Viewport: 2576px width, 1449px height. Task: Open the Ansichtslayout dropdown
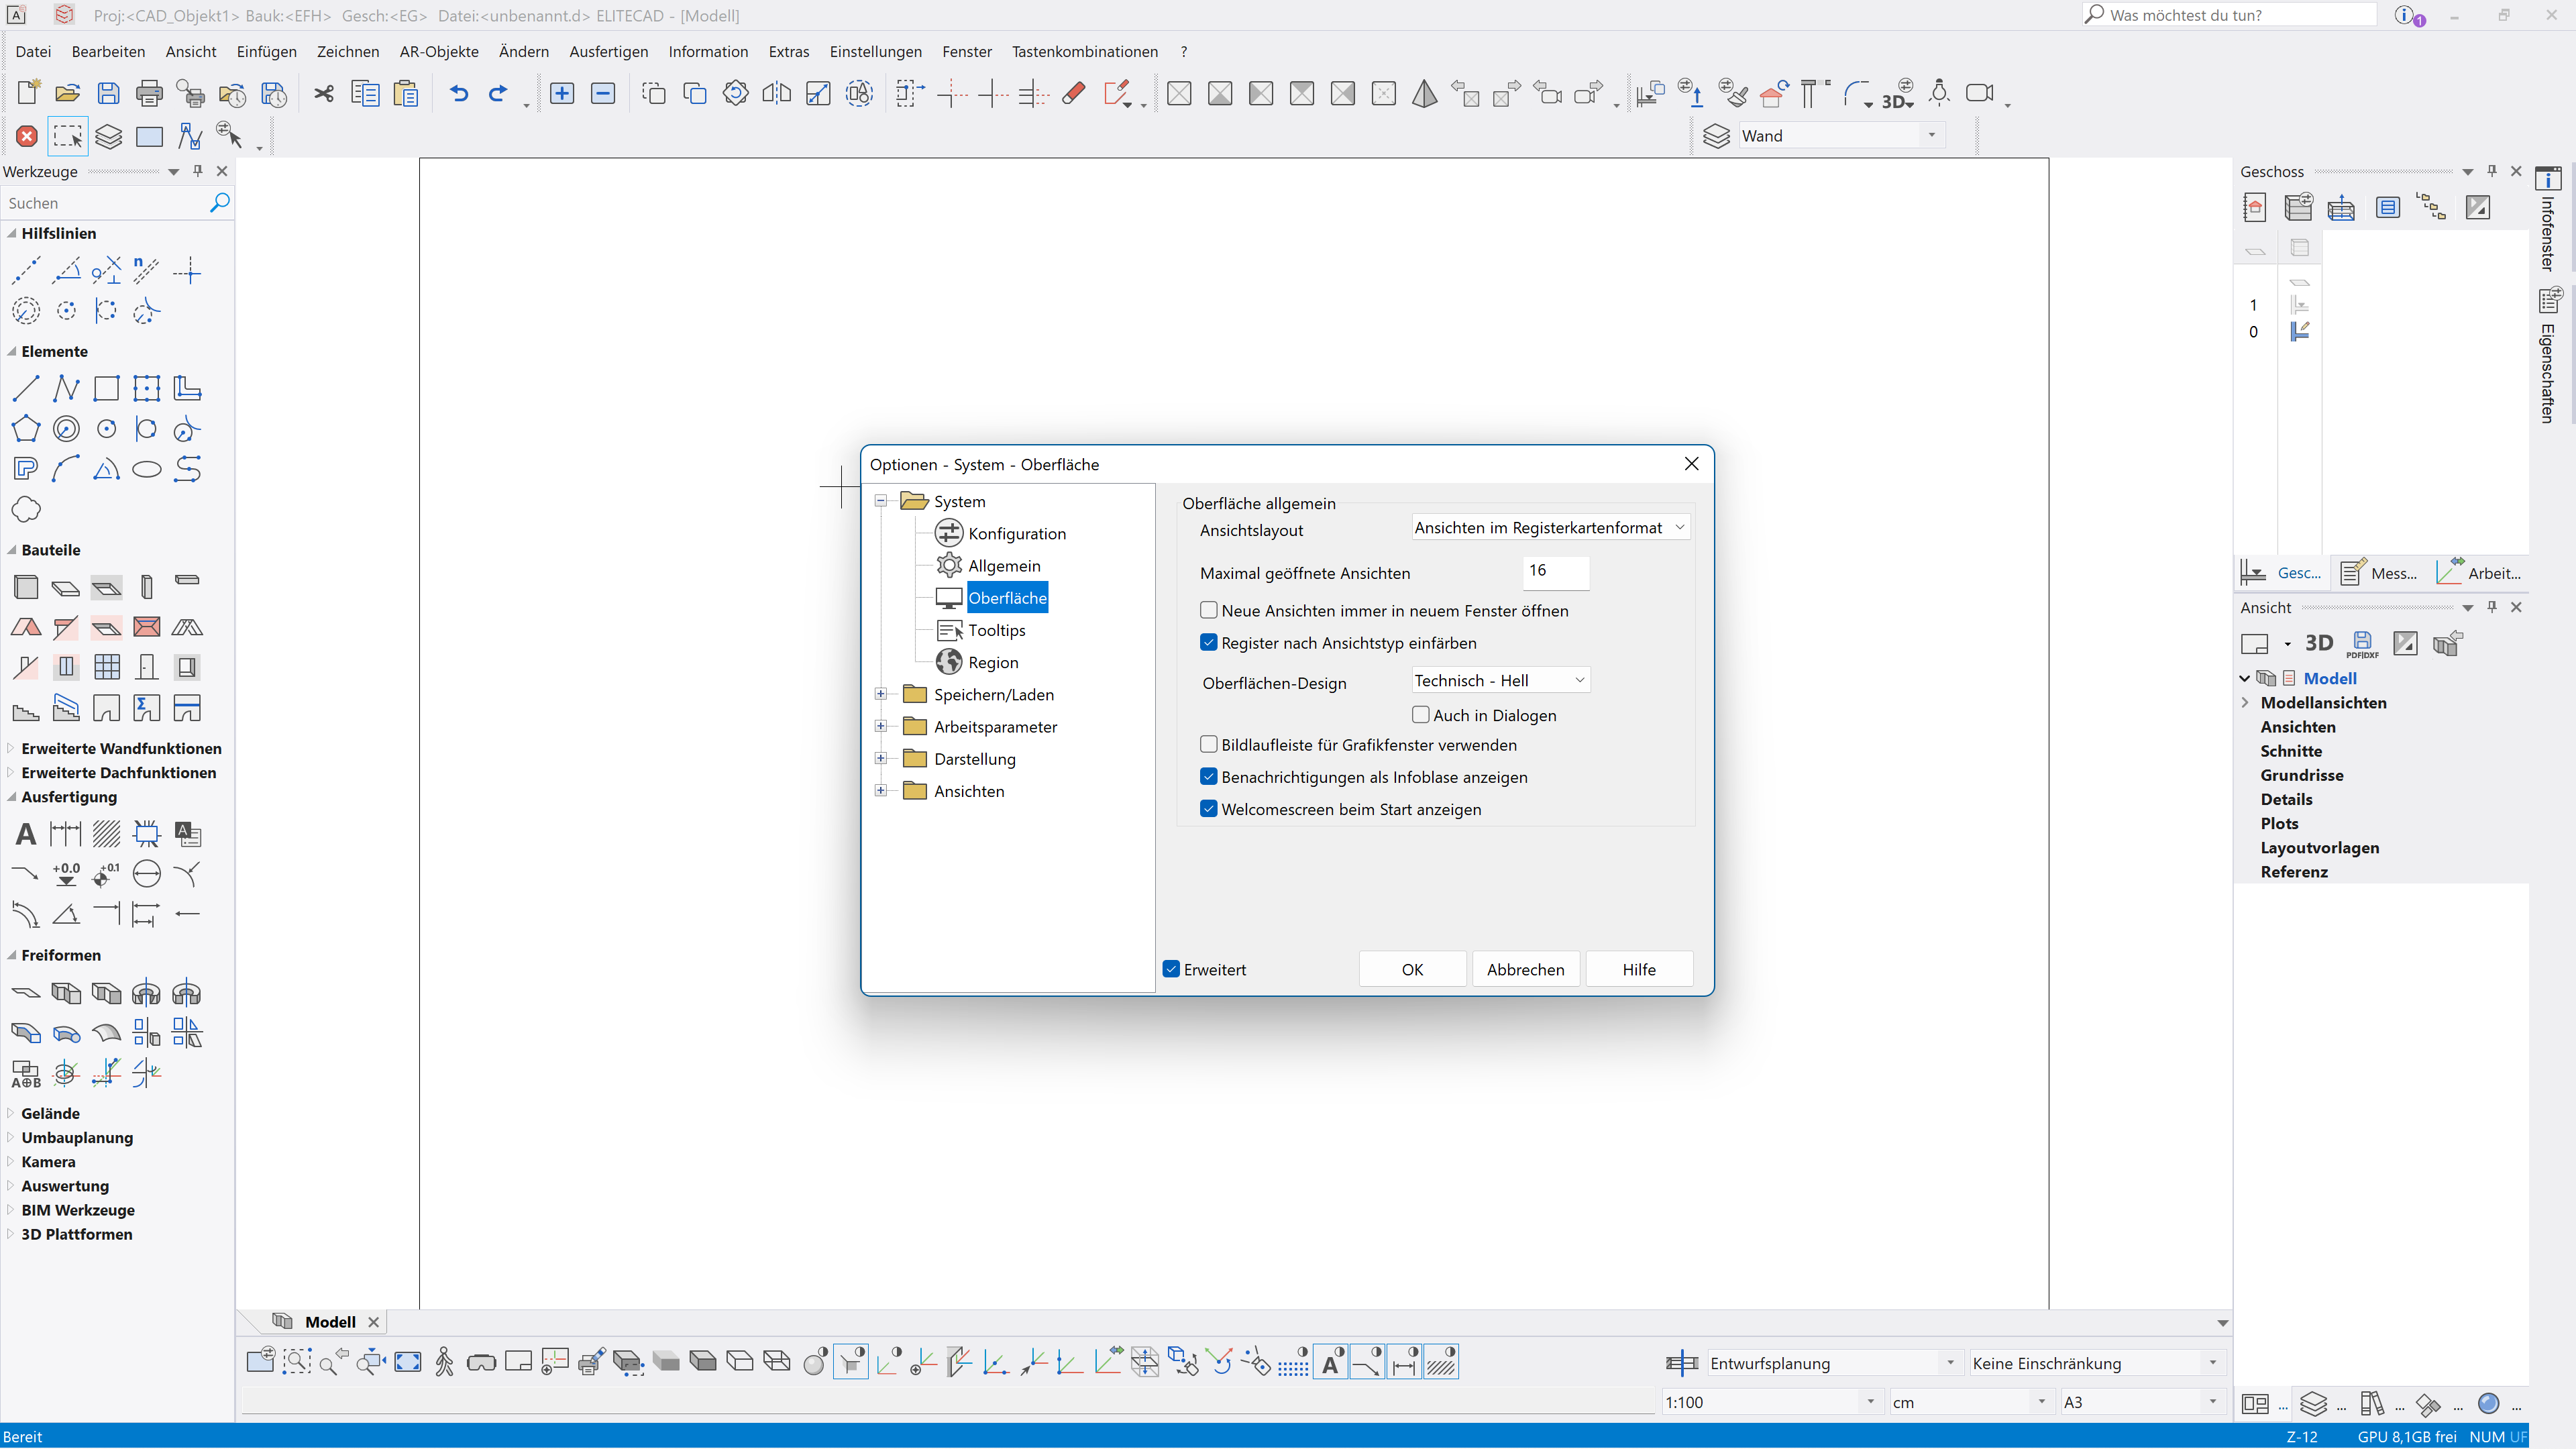point(1550,527)
